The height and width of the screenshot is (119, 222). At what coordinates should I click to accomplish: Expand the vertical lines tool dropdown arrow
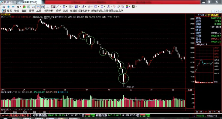pyautogui.click(x=73, y=7)
